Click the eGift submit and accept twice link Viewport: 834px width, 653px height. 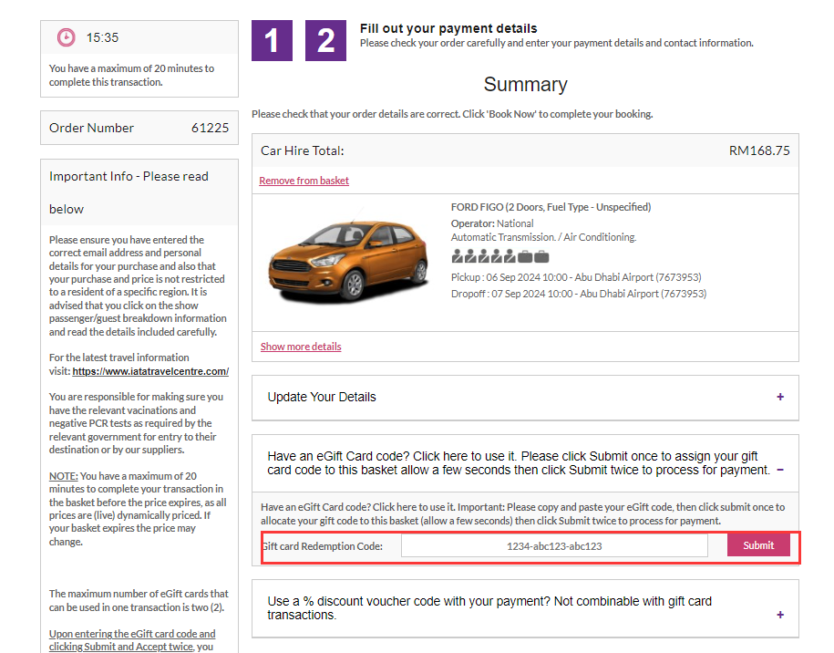132,640
